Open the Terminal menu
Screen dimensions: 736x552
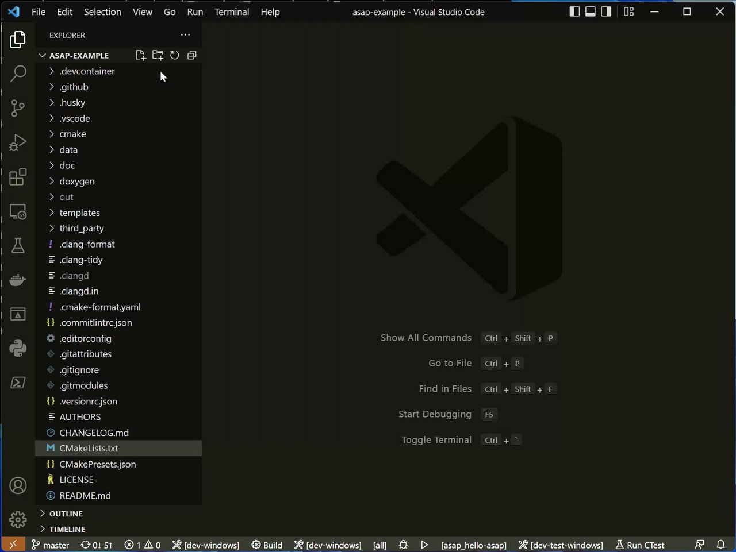pyautogui.click(x=232, y=11)
